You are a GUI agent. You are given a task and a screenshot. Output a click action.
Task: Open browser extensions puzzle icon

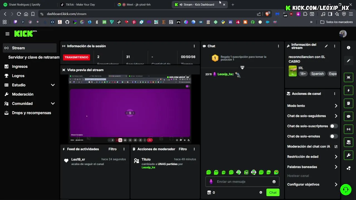[x=305, y=14]
